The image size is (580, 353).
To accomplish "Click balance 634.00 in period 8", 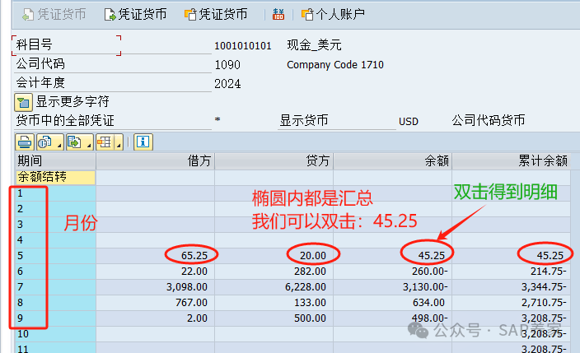I will 428,303.
